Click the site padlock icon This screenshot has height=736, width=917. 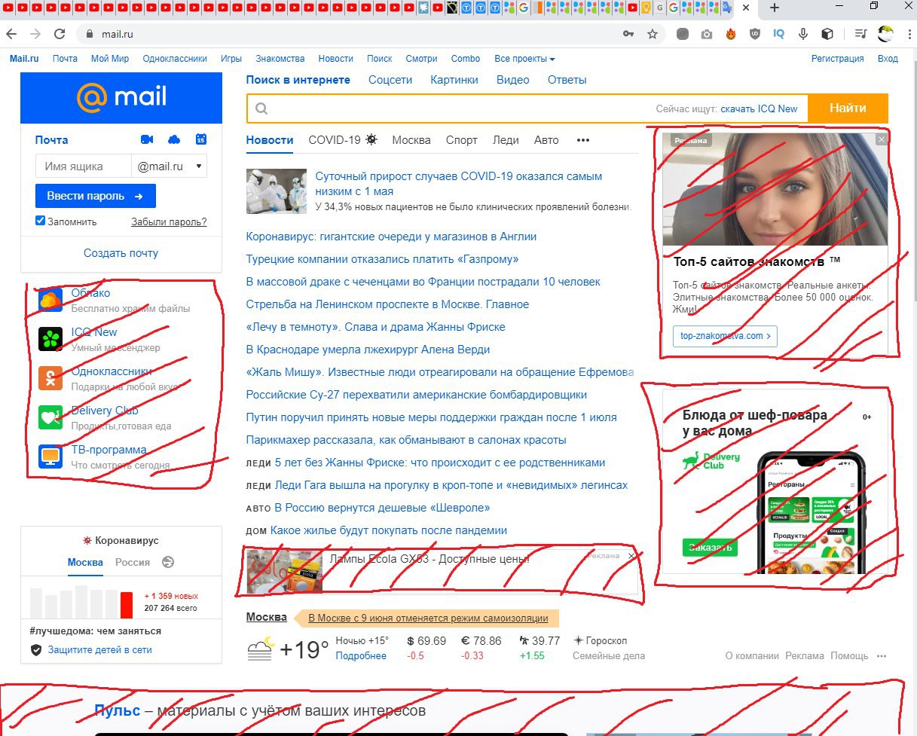click(89, 34)
